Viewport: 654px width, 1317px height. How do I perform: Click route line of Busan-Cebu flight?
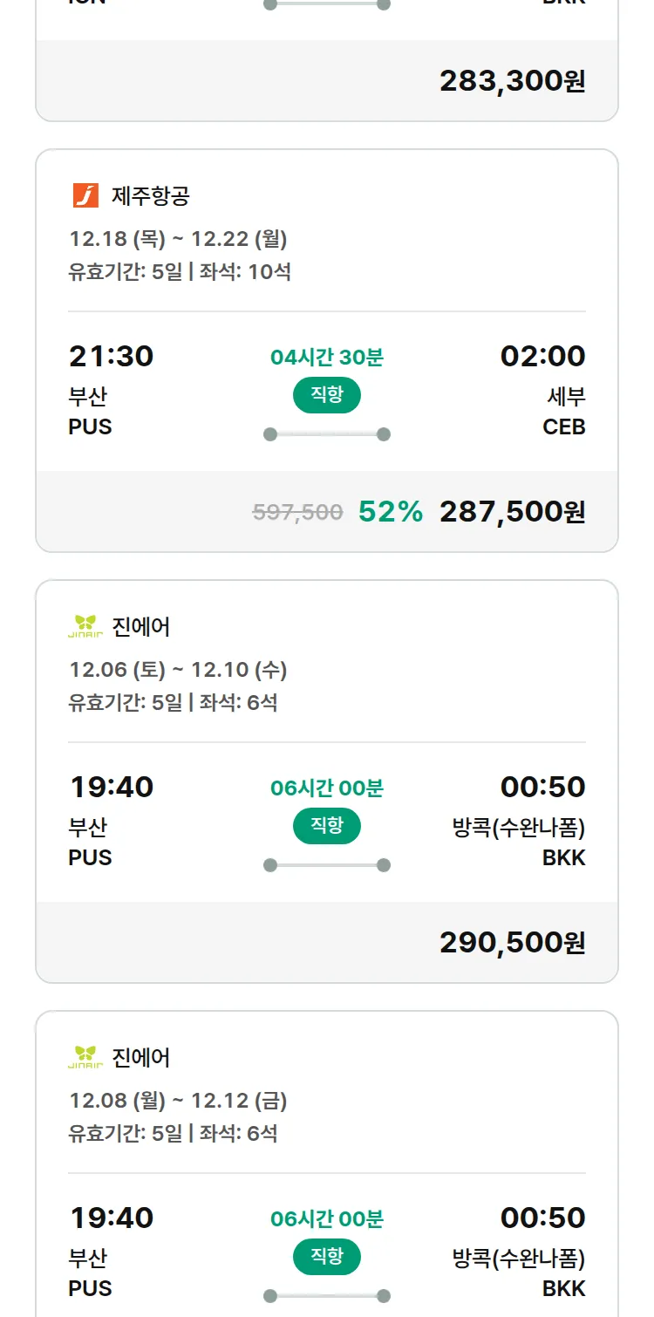coord(327,434)
